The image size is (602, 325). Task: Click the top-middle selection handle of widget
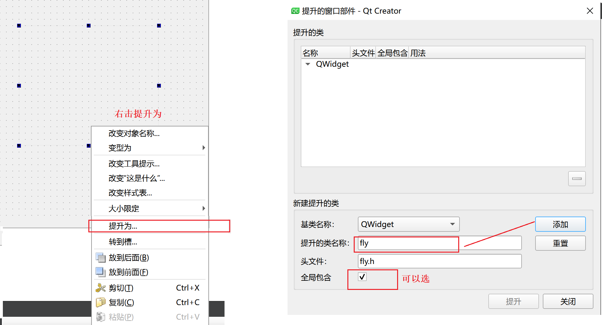point(89,26)
